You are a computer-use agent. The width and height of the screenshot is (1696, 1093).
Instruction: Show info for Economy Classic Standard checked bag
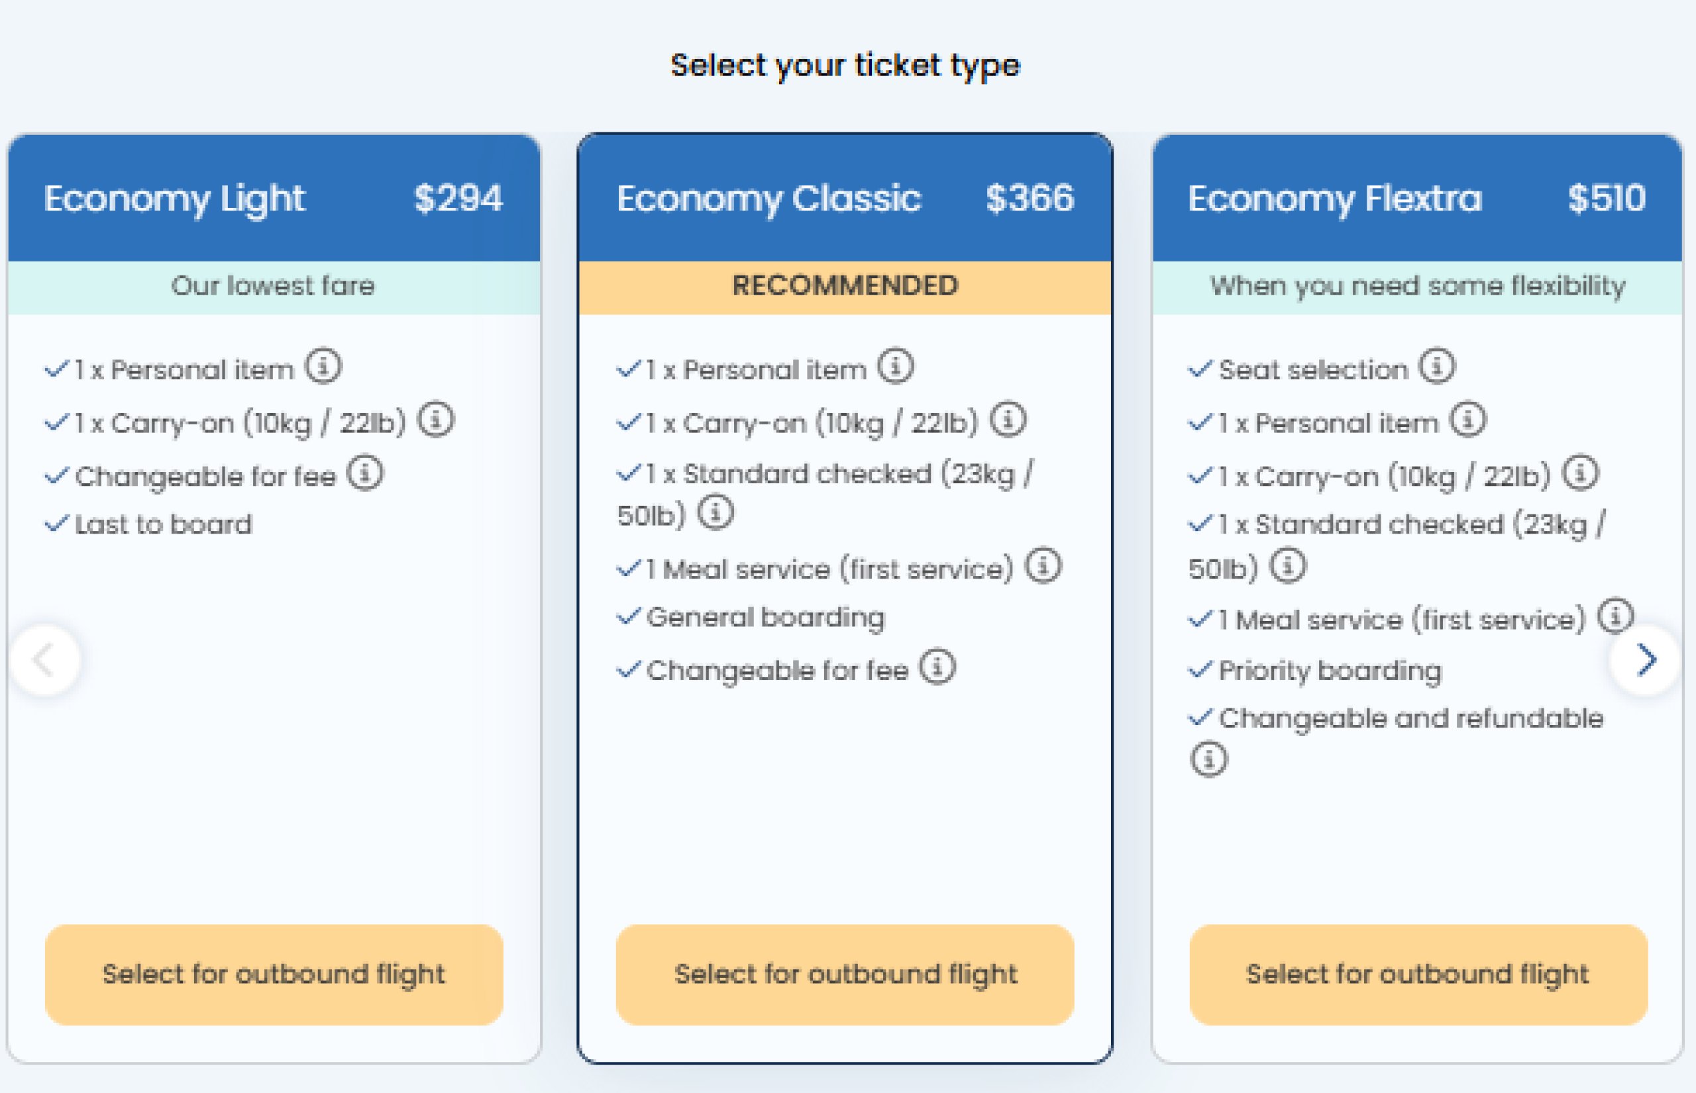pos(714,512)
